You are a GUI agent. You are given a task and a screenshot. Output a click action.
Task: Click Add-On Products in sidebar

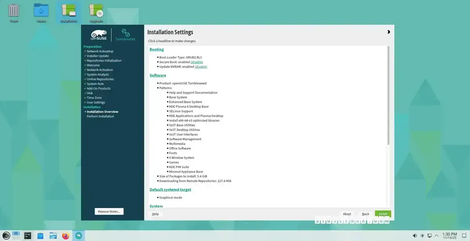(99, 88)
